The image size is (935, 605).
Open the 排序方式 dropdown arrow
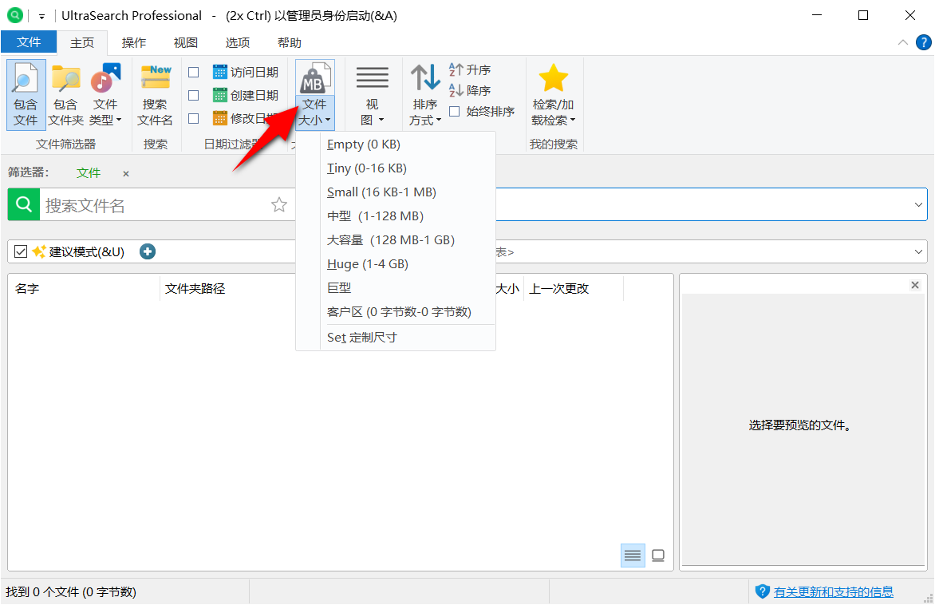tap(437, 120)
